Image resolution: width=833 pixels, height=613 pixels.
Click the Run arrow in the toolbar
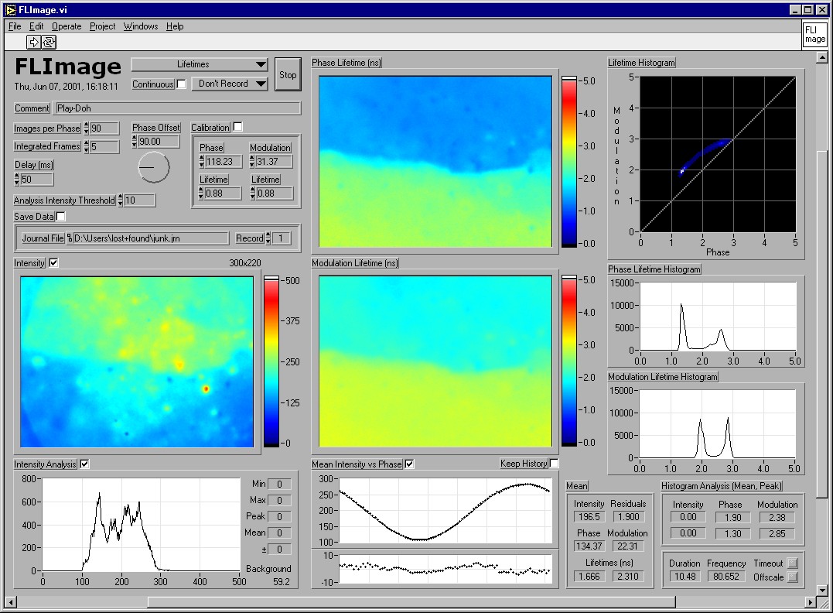click(x=35, y=42)
